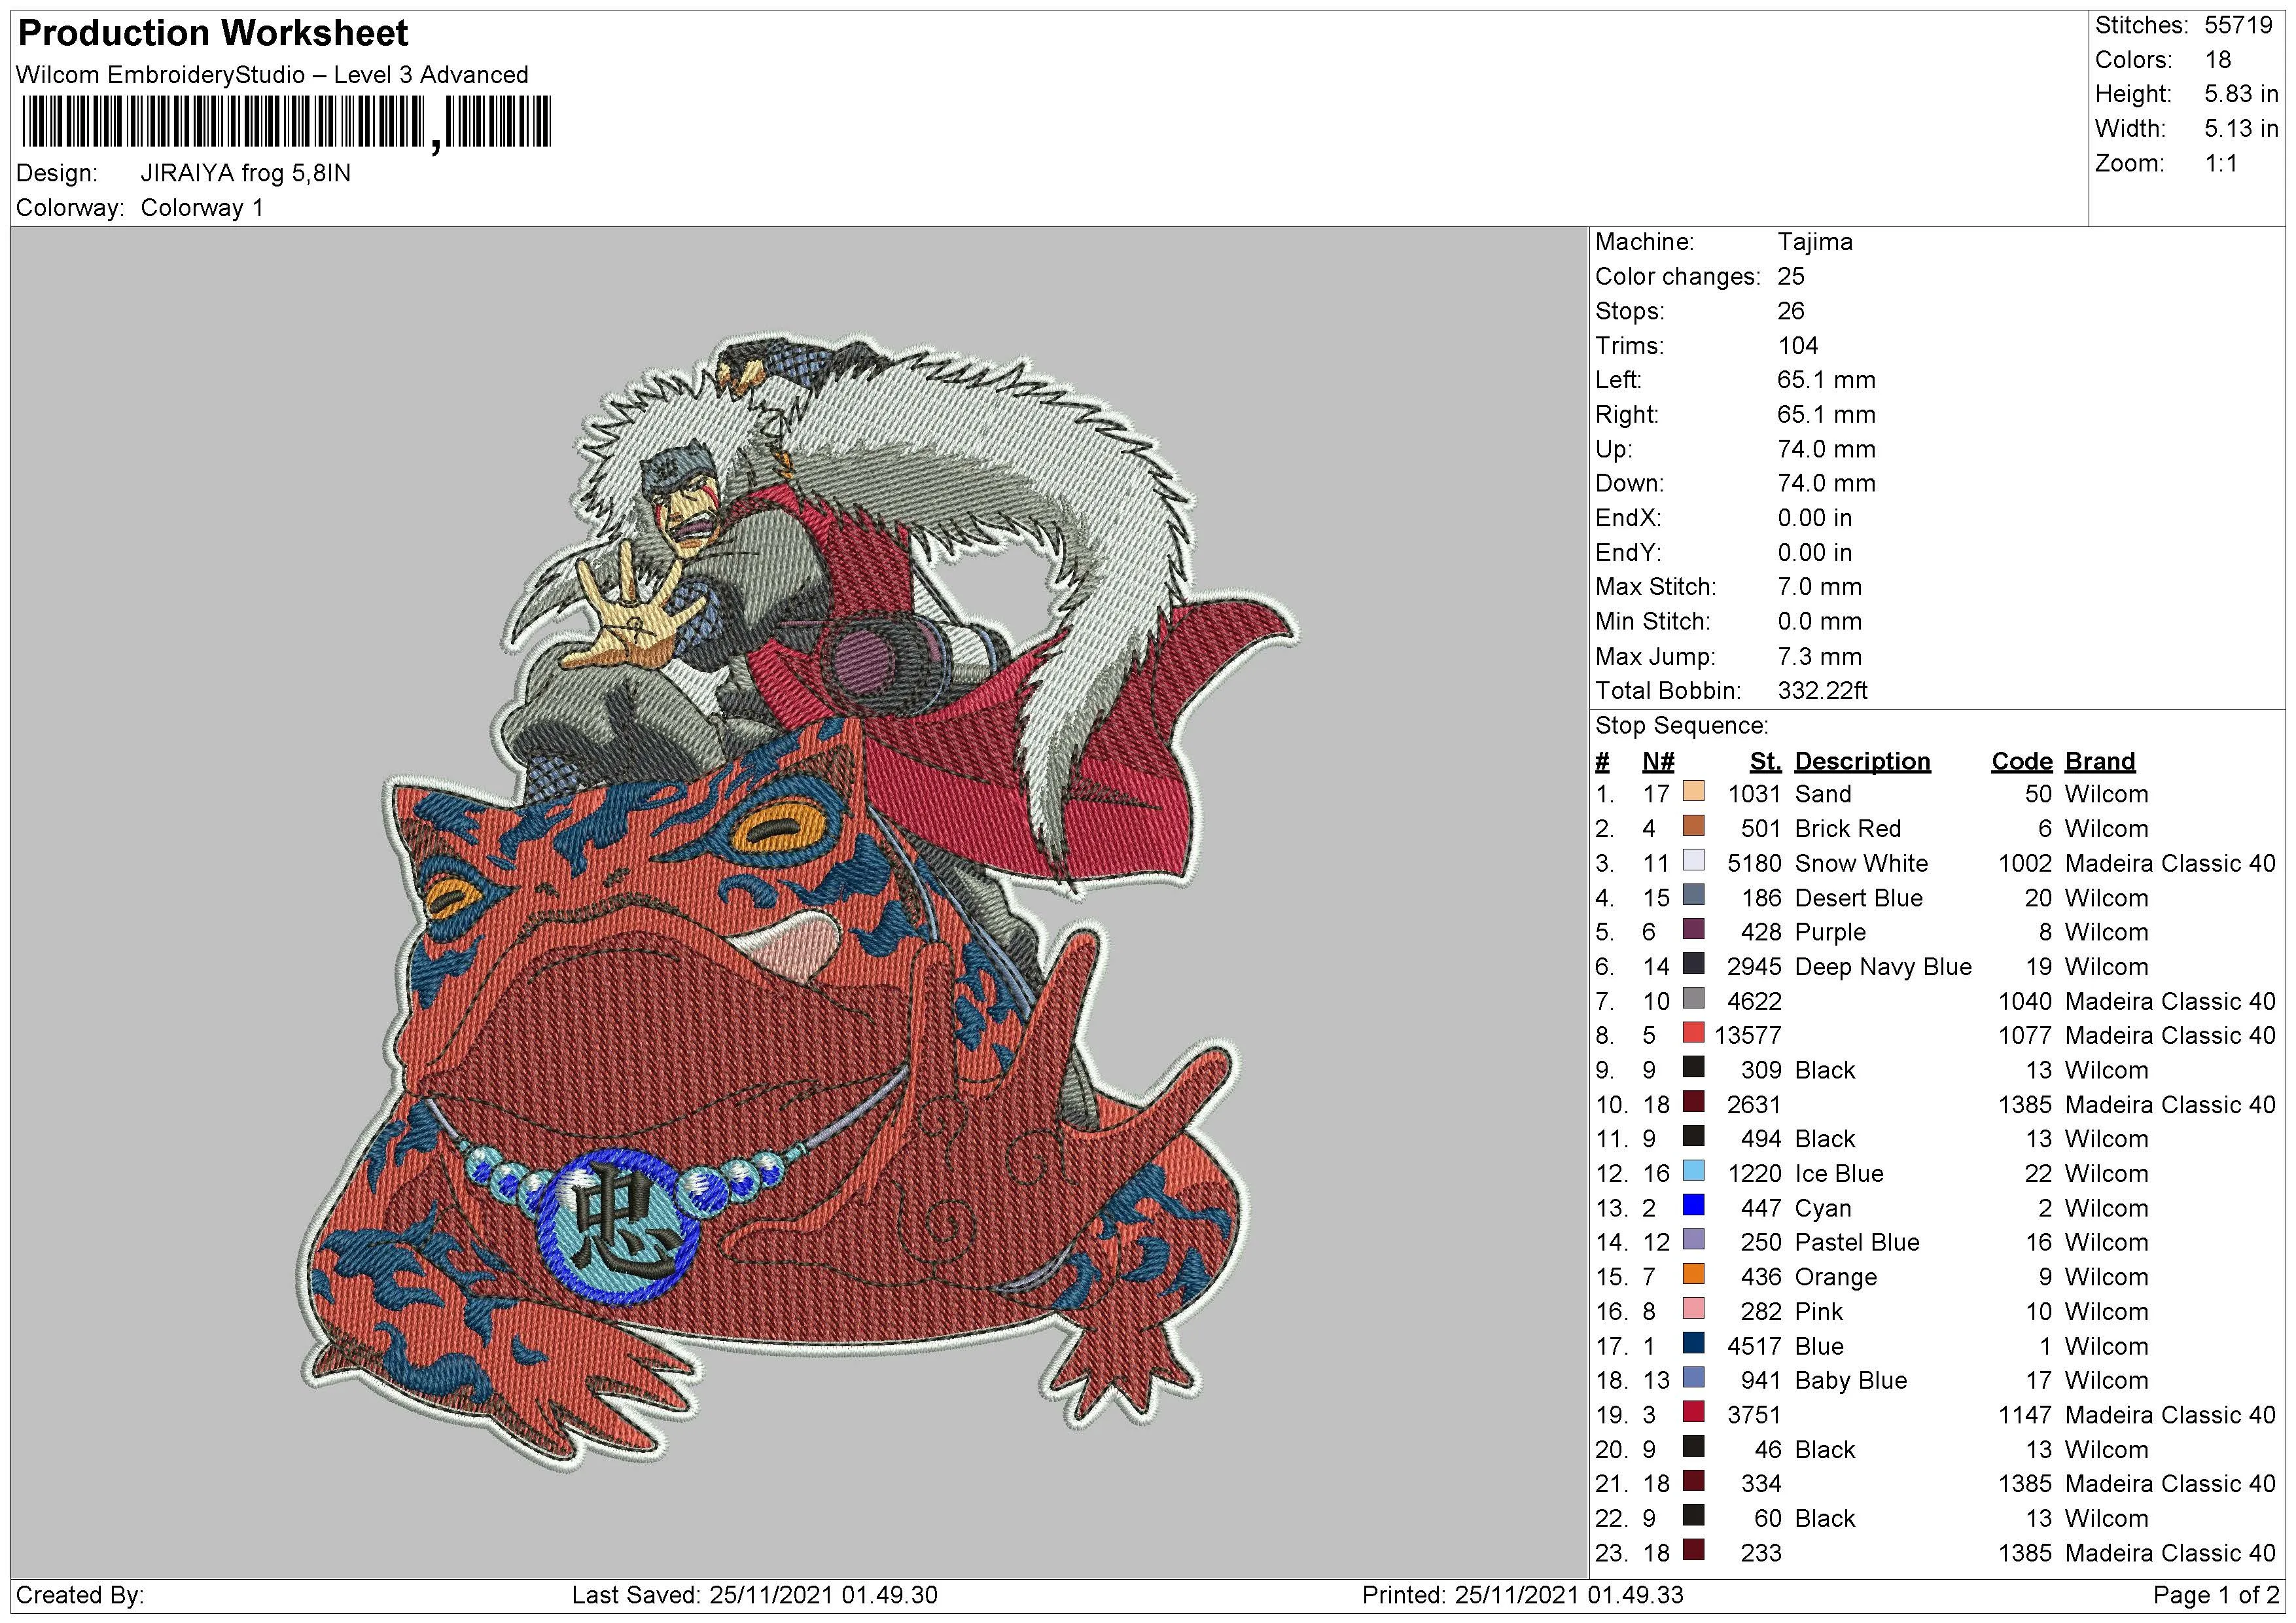Click the Baby Blue color swatch
The height and width of the screenshot is (1623, 2296).
(x=1693, y=1378)
